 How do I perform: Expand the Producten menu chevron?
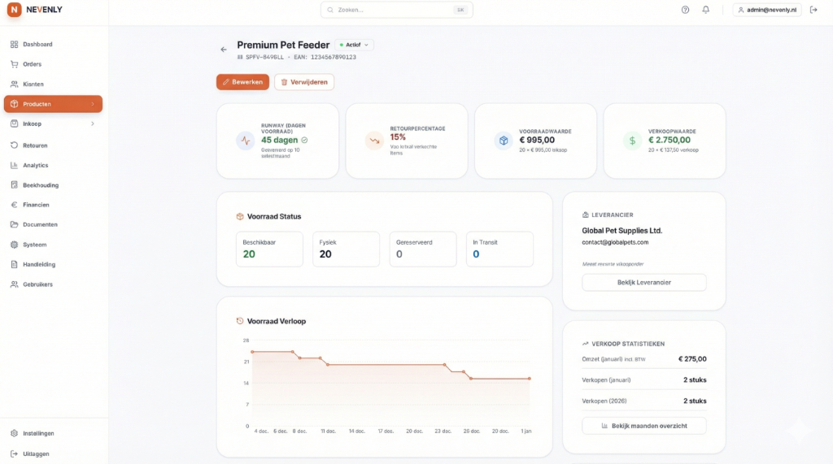(x=93, y=104)
